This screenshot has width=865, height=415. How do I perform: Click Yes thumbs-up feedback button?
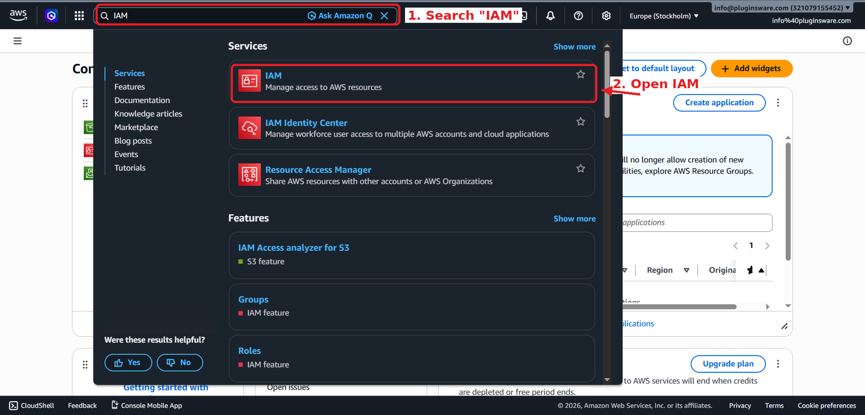(128, 363)
